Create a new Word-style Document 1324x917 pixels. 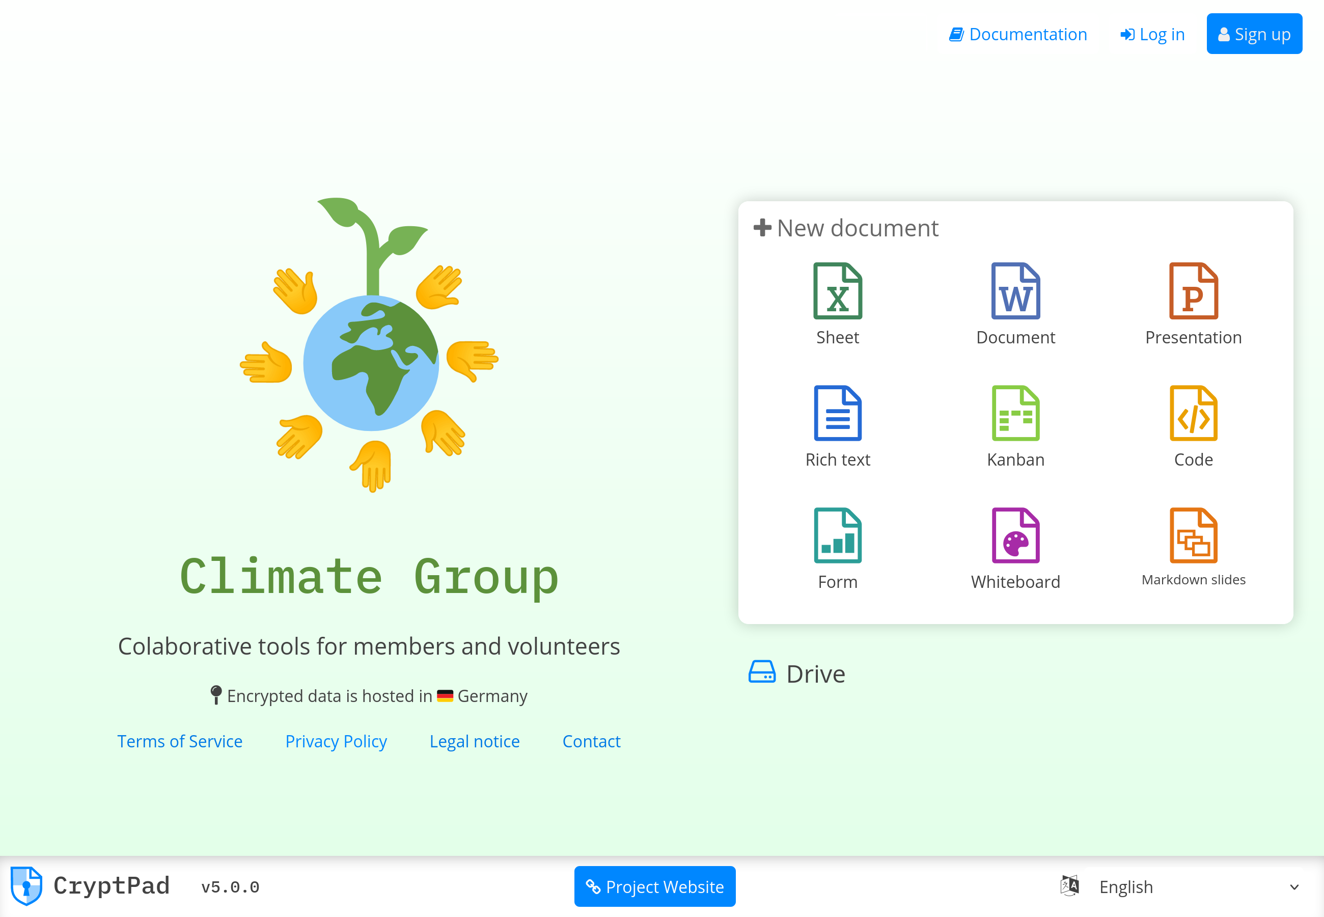1015,303
